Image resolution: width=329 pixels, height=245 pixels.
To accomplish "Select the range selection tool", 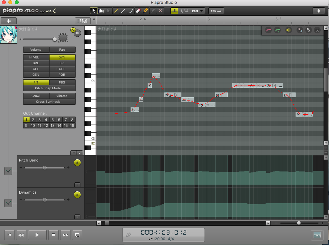I will [101, 11].
